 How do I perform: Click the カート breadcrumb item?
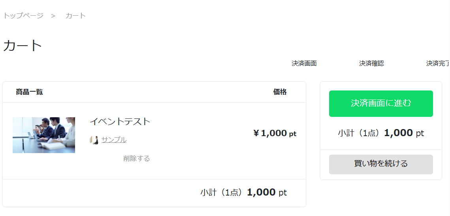75,16
